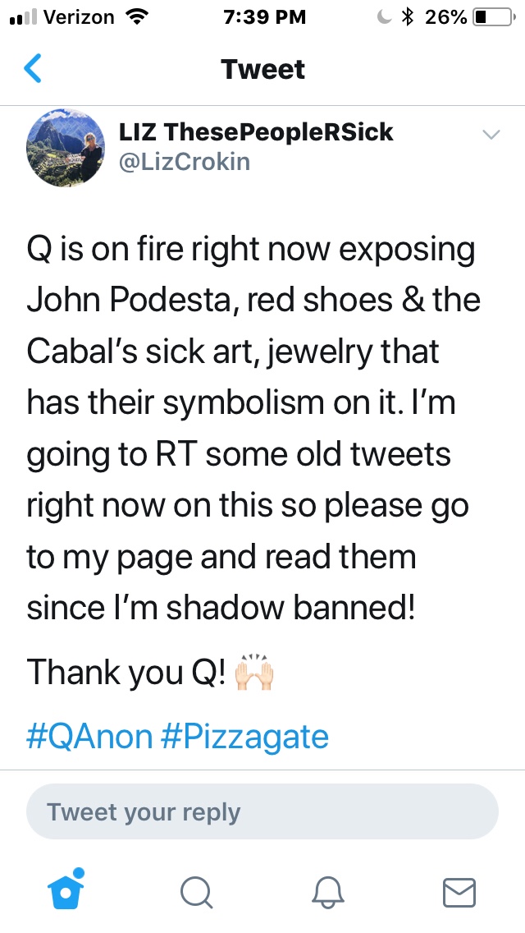Tap the tweet body text paragraph
This screenshot has width=525, height=933.
[250, 427]
